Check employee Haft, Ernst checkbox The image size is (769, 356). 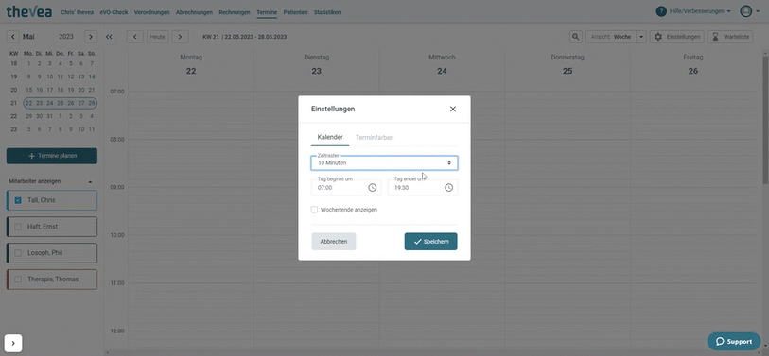pyautogui.click(x=18, y=227)
